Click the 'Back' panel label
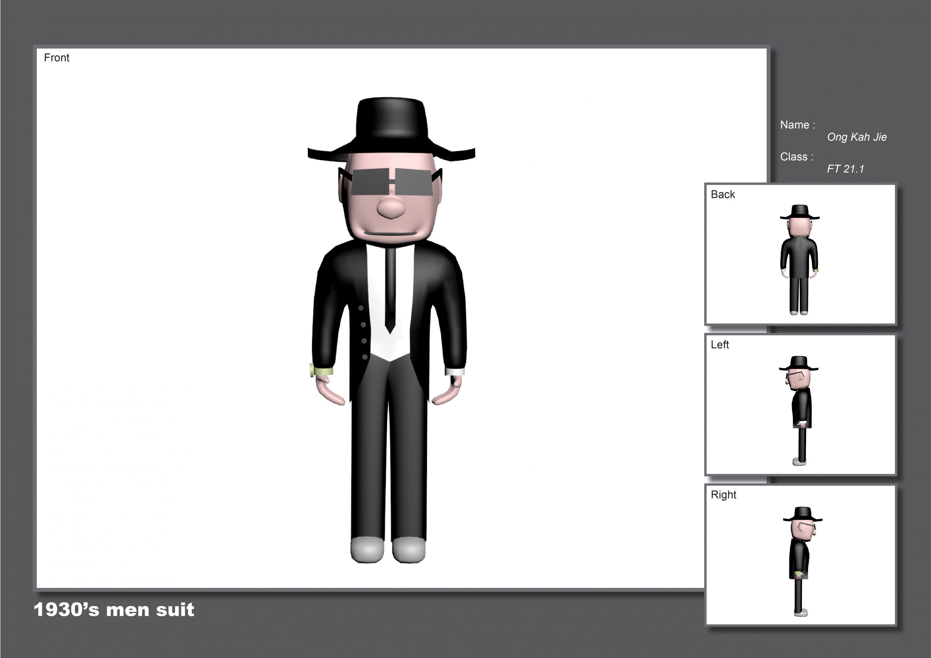Image resolution: width=931 pixels, height=658 pixels. [723, 194]
